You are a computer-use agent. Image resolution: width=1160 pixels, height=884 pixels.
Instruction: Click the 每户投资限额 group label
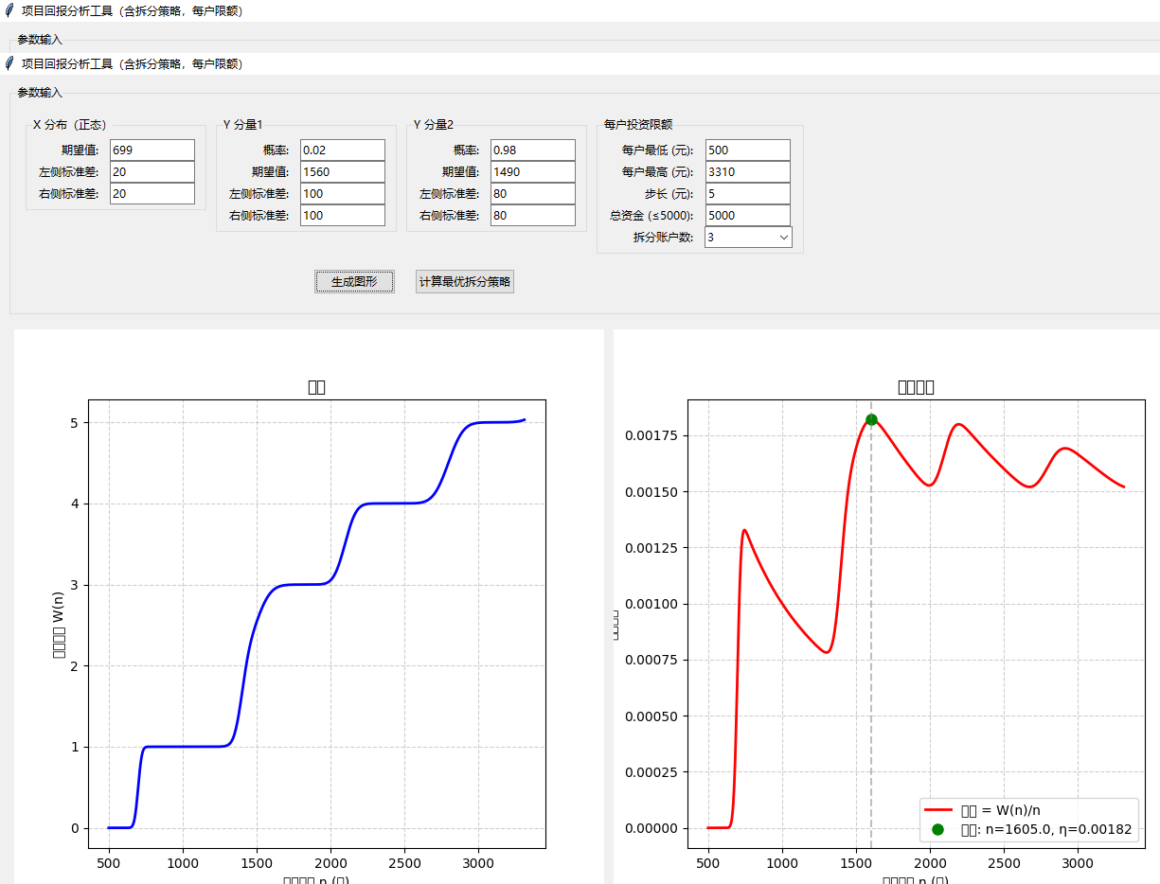tap(638, 124)
